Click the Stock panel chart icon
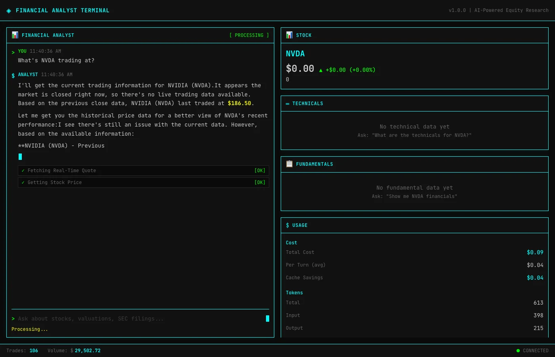 (289, 35)
